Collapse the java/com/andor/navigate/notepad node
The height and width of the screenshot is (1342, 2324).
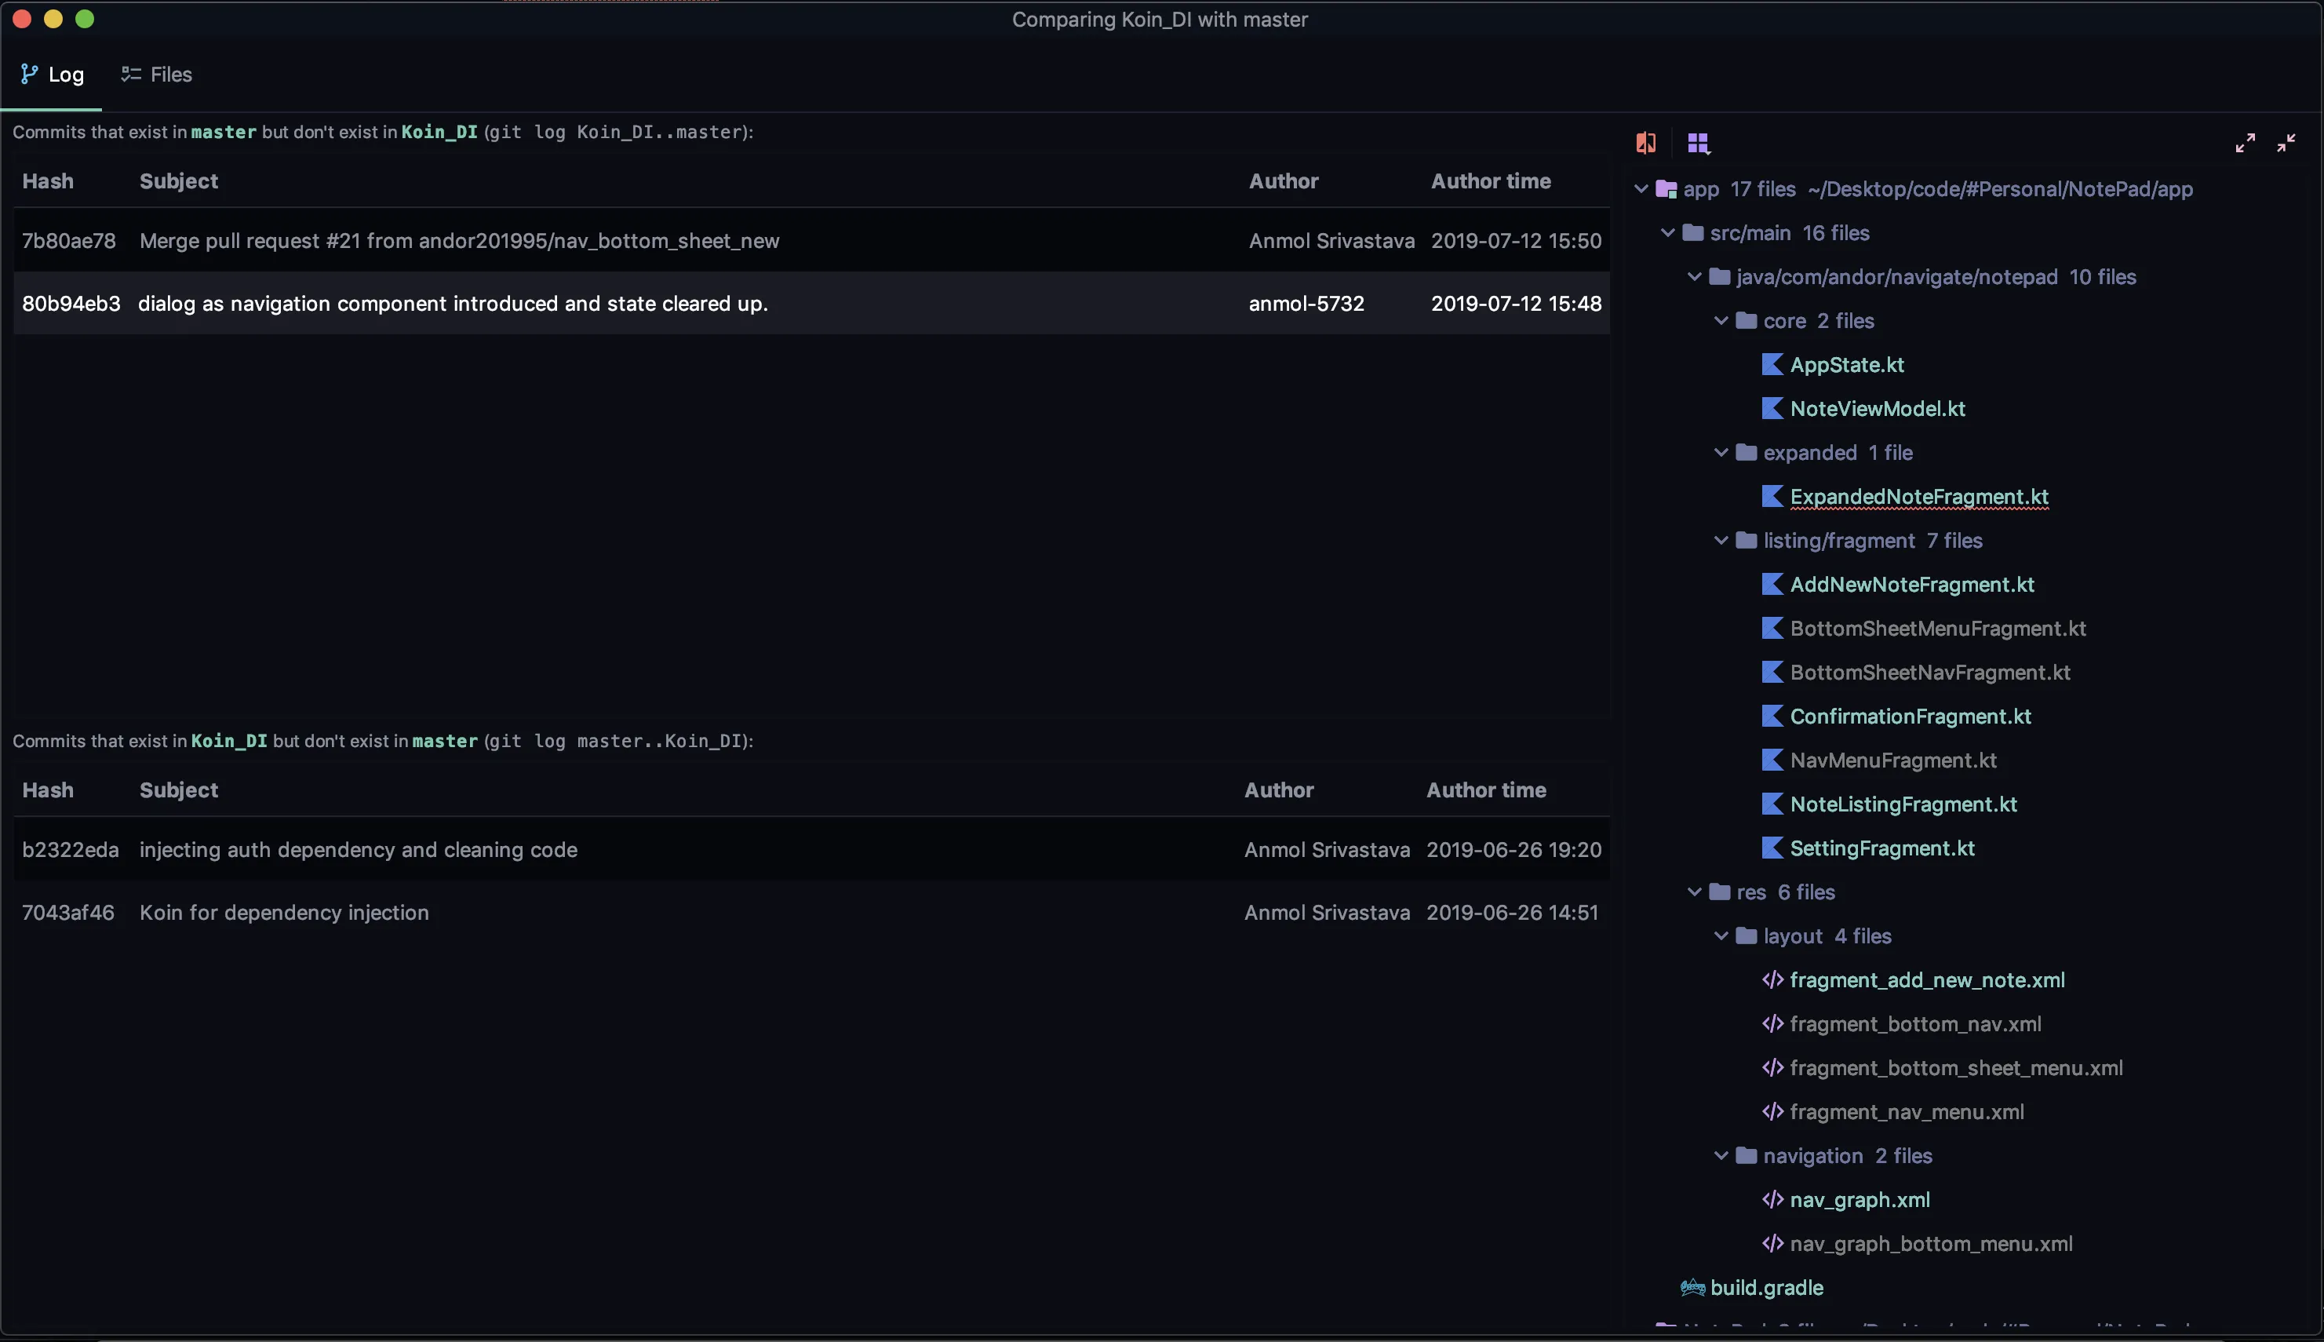[1694, 276]
